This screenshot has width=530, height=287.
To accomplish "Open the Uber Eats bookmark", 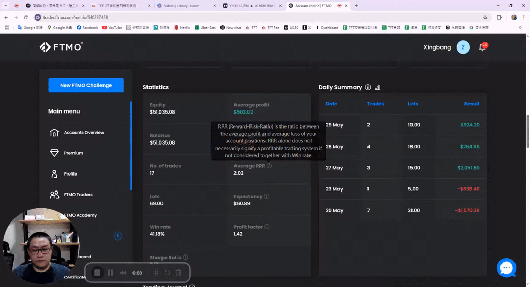I will (205, 28).
